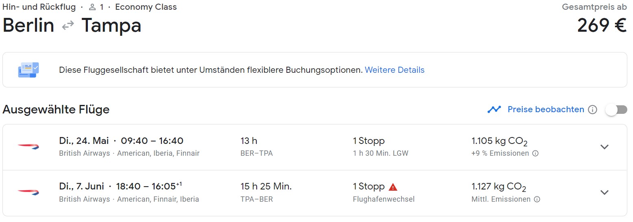Toggle the Preise beobachten switch on
Viewport: 633px width, 222px height.
[x=616, y=110]
